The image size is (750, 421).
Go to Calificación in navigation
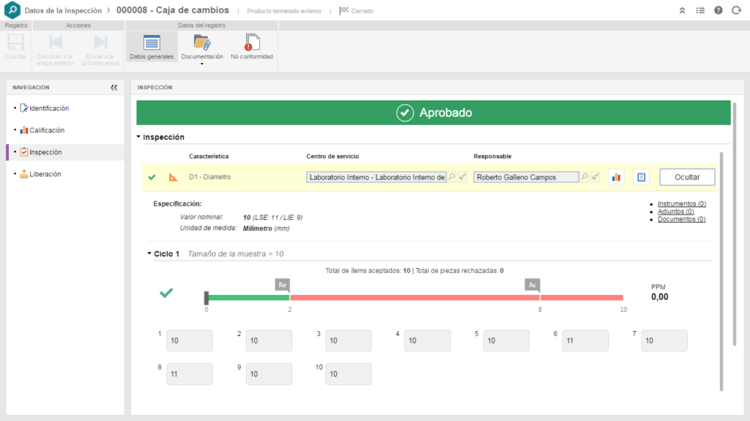[x=47, y=130]
